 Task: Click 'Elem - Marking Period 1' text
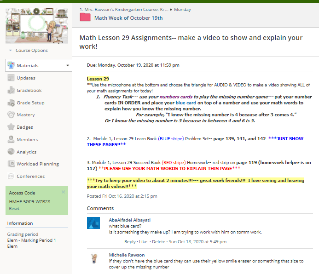coord(32,240)
